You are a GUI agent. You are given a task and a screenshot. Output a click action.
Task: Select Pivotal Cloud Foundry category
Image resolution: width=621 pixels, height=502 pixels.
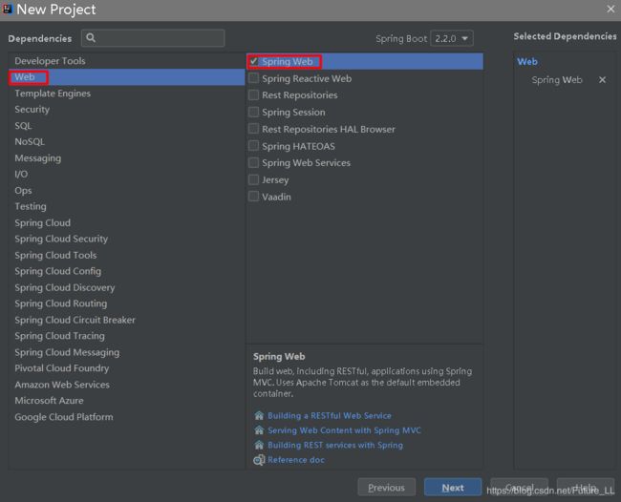point(127,368)
